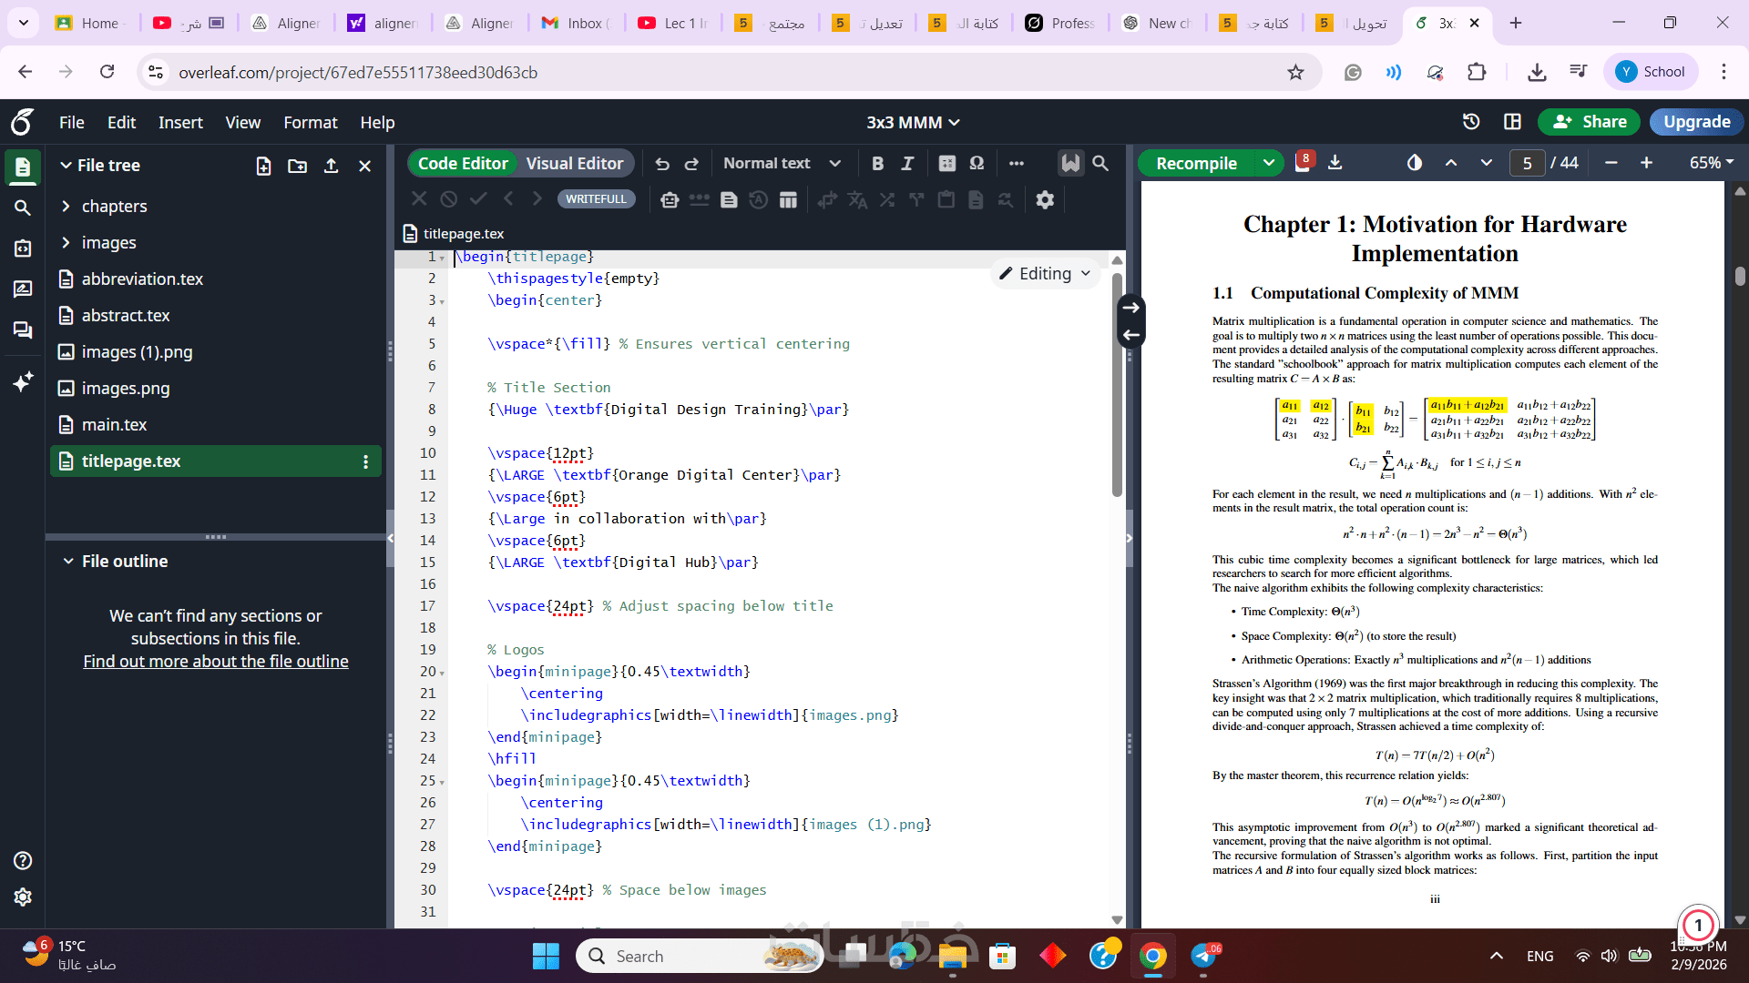
Task: Open the Writefull settings gear icon
Action: pyautogui.click(x=1045, y=199)
